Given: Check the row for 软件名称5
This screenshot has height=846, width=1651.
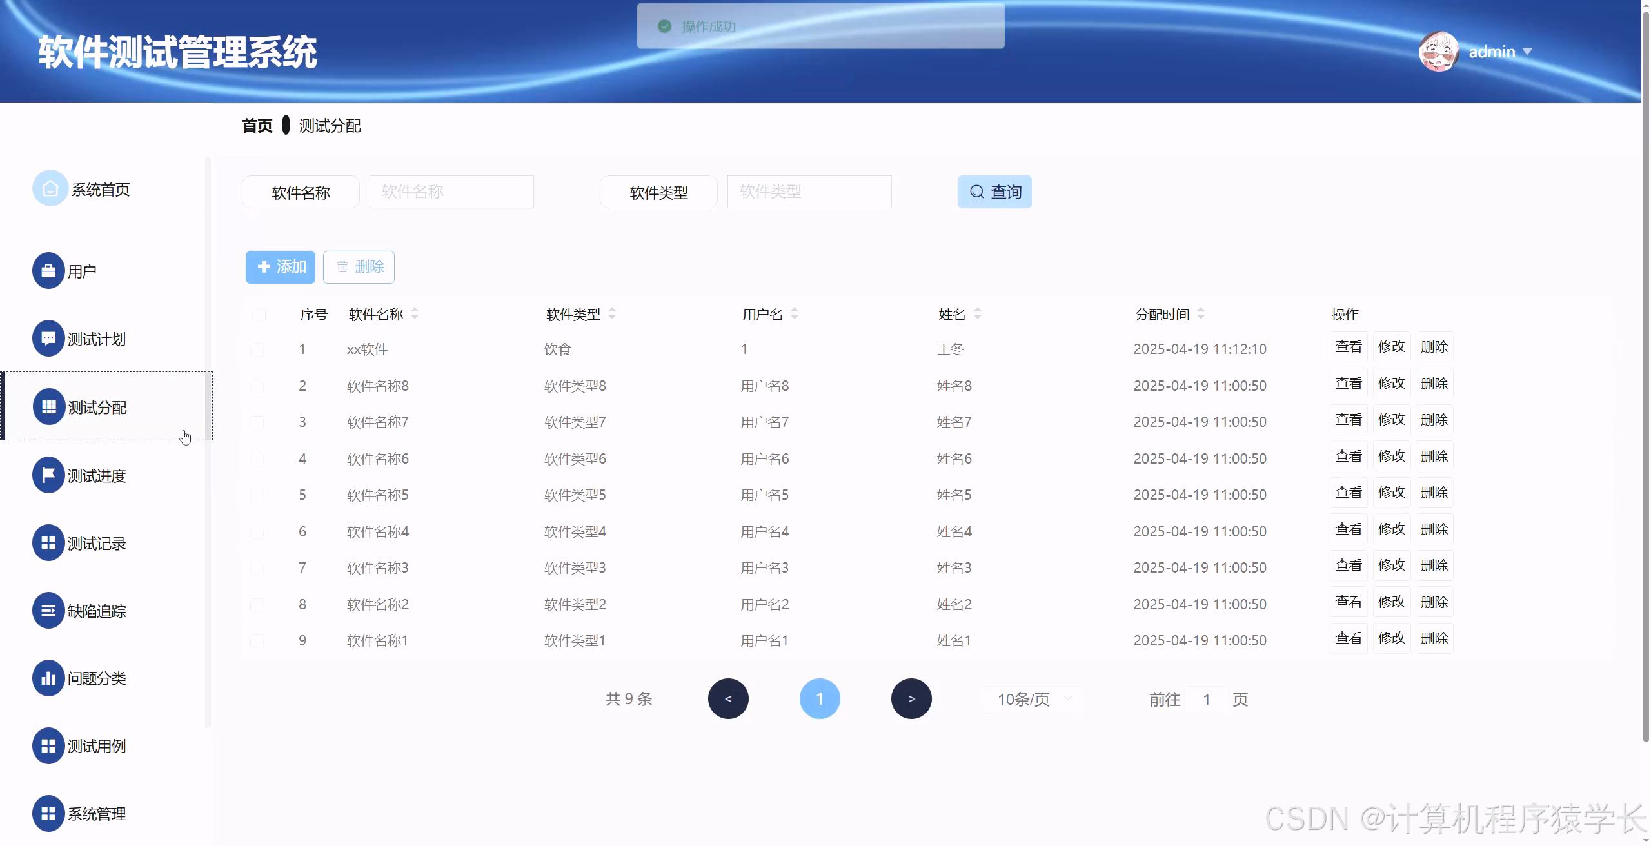Looking at the screenshot, I should click(257, 495).
